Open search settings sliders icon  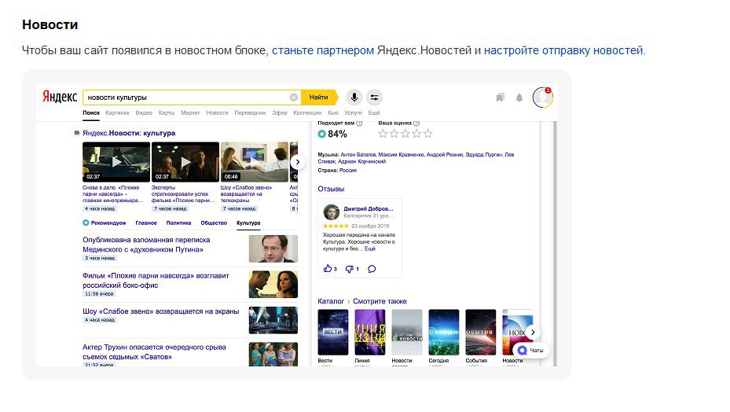tap(374, 97)
